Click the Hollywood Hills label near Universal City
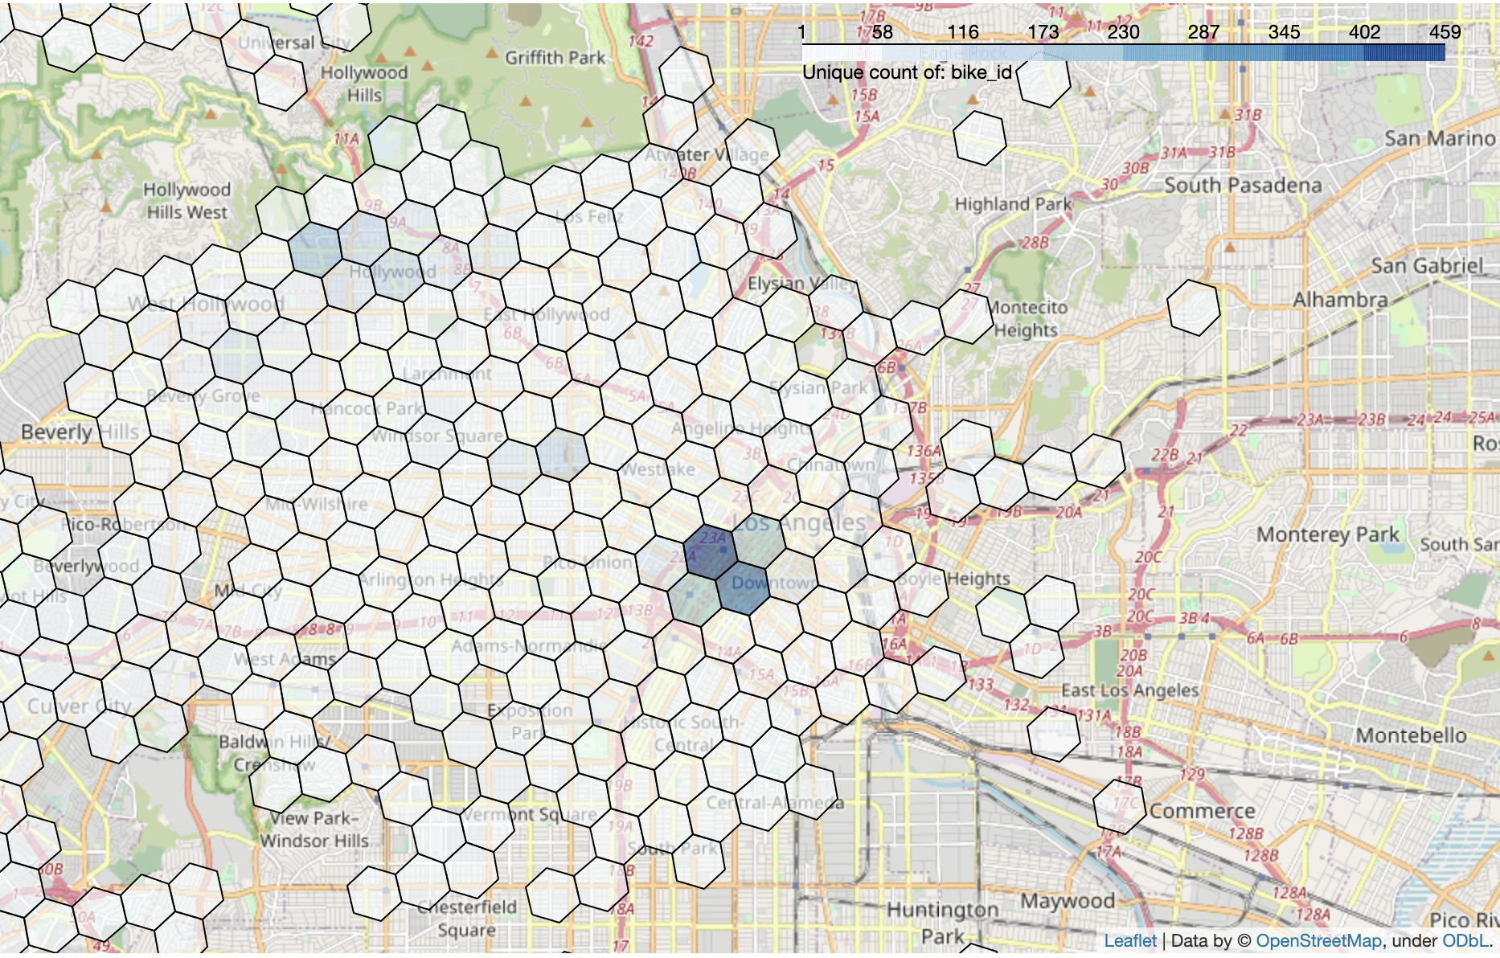Screen dimensions: 1500x958 [x=364, y=84]
